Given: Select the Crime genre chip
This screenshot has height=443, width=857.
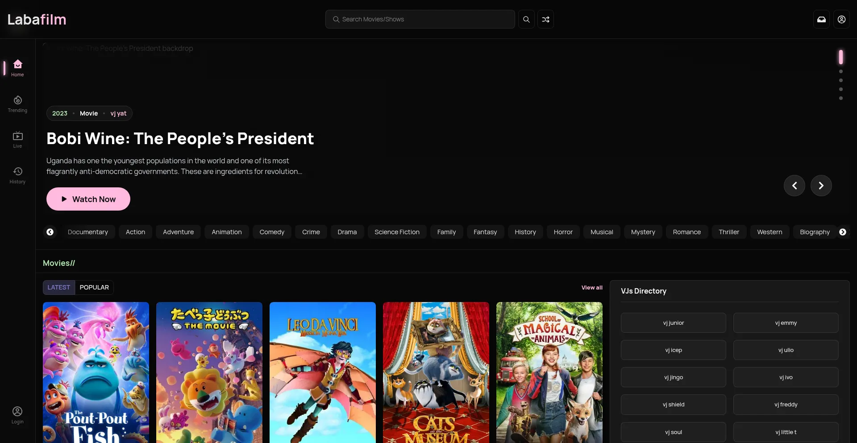Looking at the screenshot, I should [311, 232].
